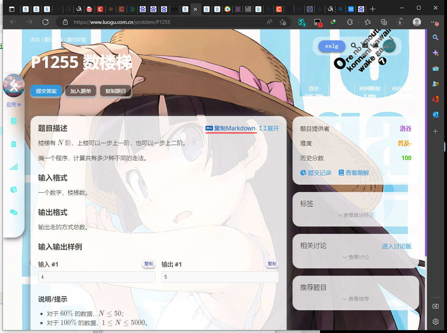Add item to Edge sidebar plus
The width and height of the screenshot is (447, 333).
(436, 131)
